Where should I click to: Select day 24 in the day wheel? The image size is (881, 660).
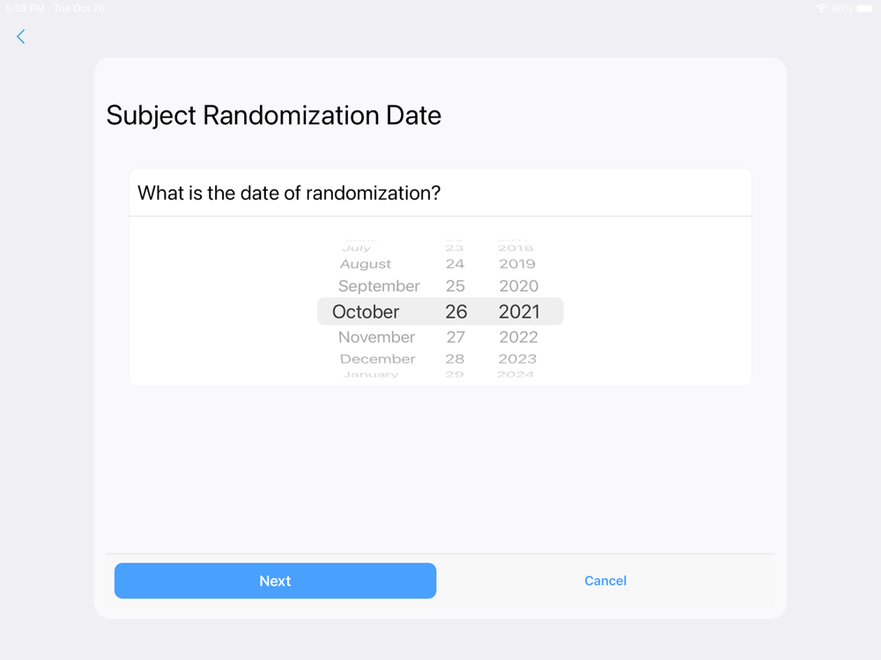455,264
